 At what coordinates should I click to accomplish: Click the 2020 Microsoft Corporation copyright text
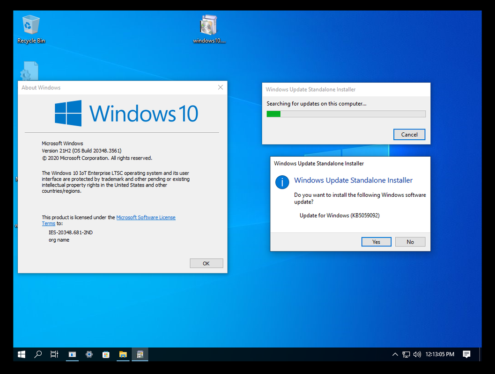click(97, 158)
